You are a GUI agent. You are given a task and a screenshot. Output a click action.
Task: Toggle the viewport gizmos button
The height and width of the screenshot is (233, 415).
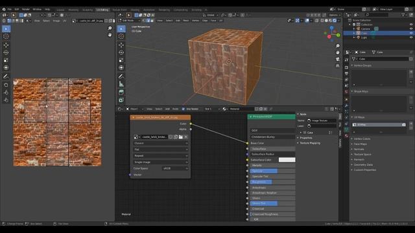pyautogui.click(x=298, y=20)
